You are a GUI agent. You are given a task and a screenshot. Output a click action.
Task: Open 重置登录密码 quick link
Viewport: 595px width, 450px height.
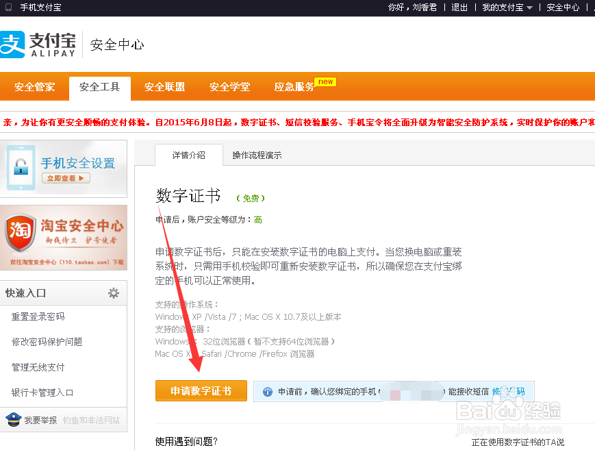38,316
